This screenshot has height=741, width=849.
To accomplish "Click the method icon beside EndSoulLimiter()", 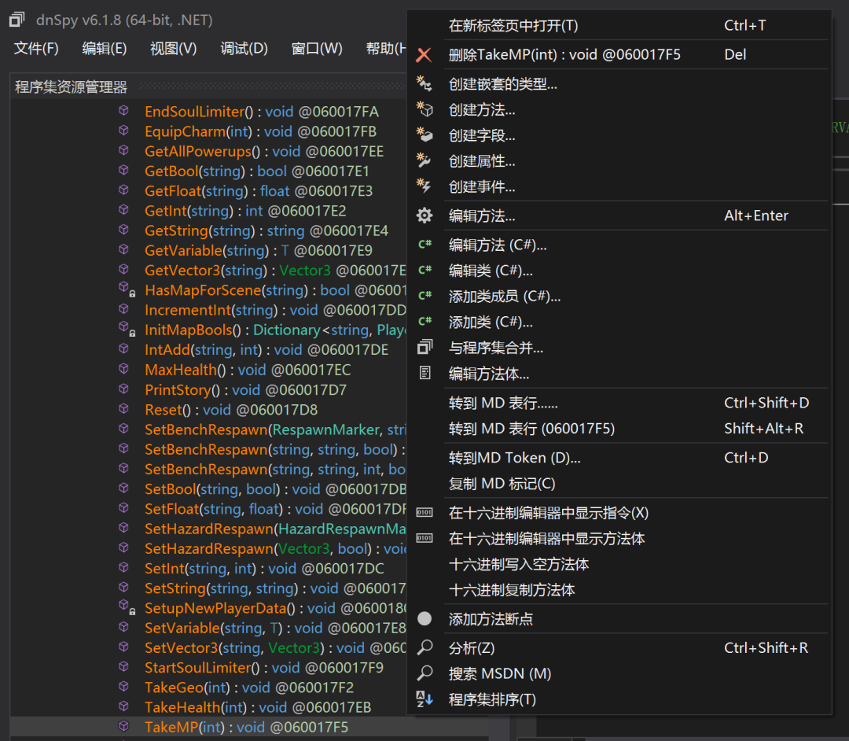I will pos(124,110).
